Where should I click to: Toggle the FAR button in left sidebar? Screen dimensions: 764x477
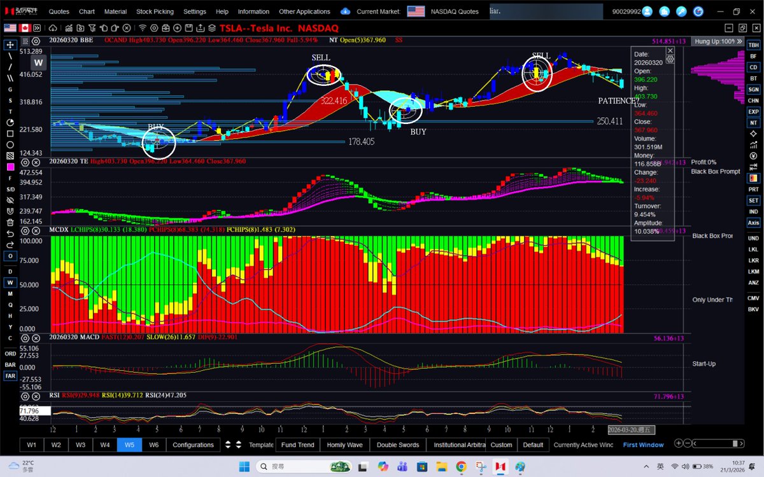(10, 376)
